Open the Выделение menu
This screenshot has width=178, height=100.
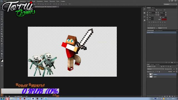(40, 1)
